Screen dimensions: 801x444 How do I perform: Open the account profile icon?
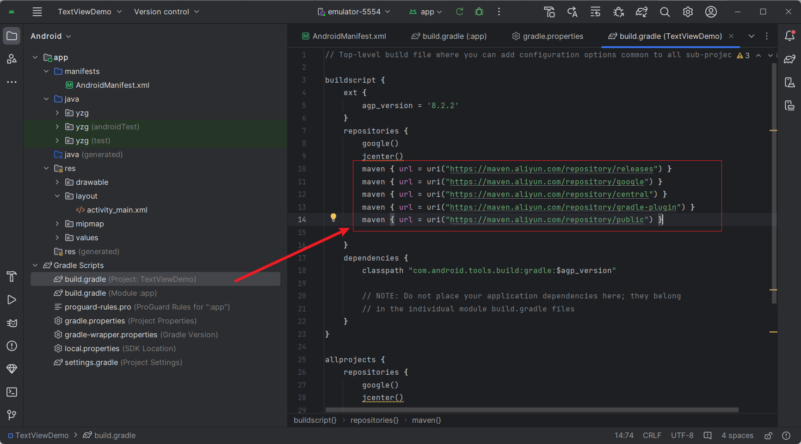[711, 12]
